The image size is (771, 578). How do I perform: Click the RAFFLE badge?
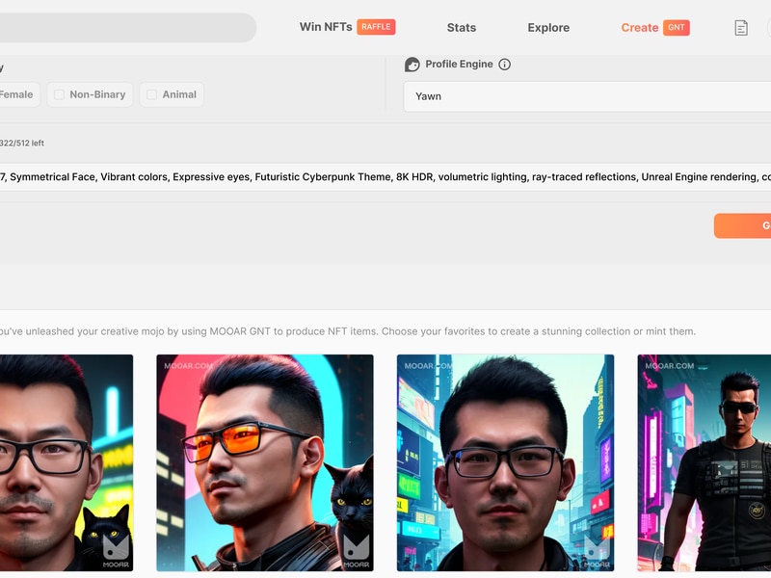pos(376,27)
